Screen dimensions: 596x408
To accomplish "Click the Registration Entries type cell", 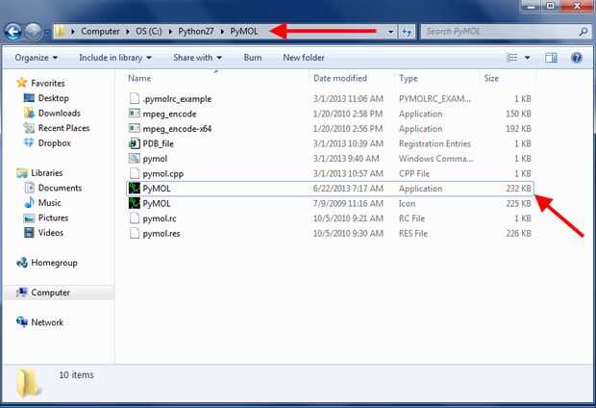I will click(435, 143).
